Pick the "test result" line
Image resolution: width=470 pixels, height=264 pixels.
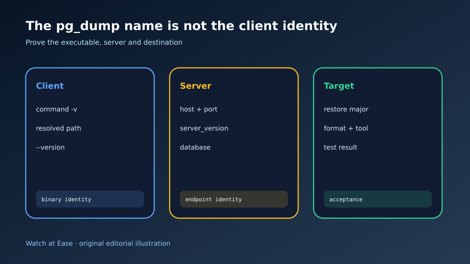[341, 147]
